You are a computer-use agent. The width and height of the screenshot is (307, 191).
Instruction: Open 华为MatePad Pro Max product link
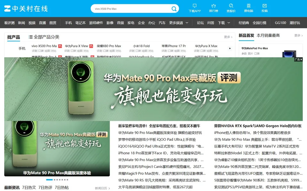[x=255, y=48]
